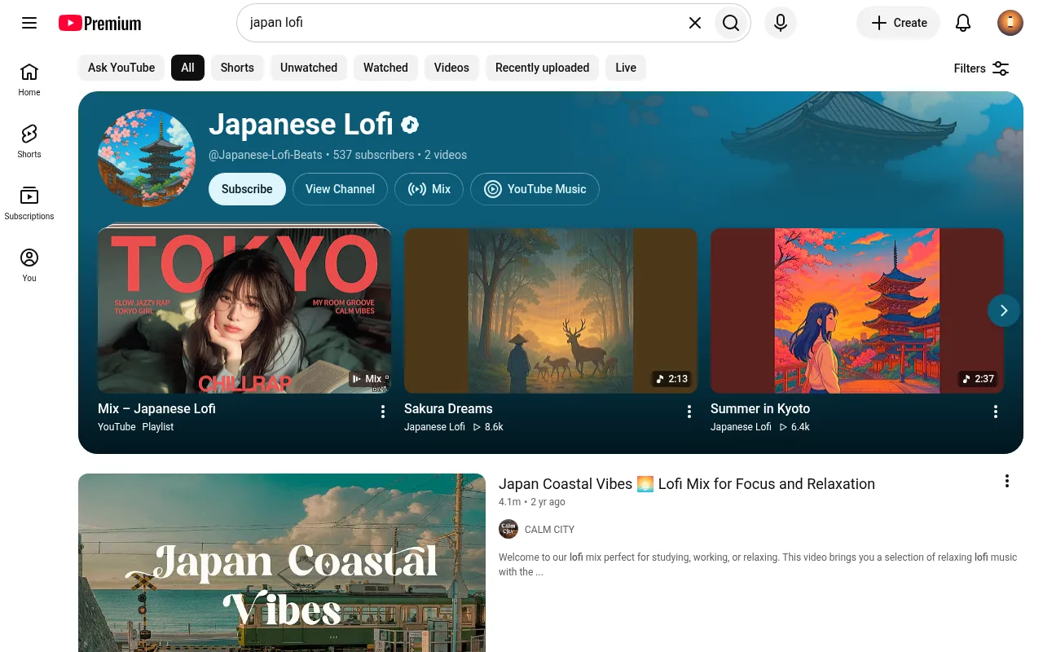Play the Tokyo Mix playlist thumbnail
This screenshot has height=652, width=1043.
coord(244,311)
